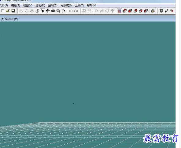The image size is (181, 148).
Task: Open the 控制(C) menu
Action: [x=53, y=6]
